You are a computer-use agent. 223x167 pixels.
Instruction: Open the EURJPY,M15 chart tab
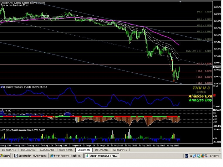click(102, 150)
